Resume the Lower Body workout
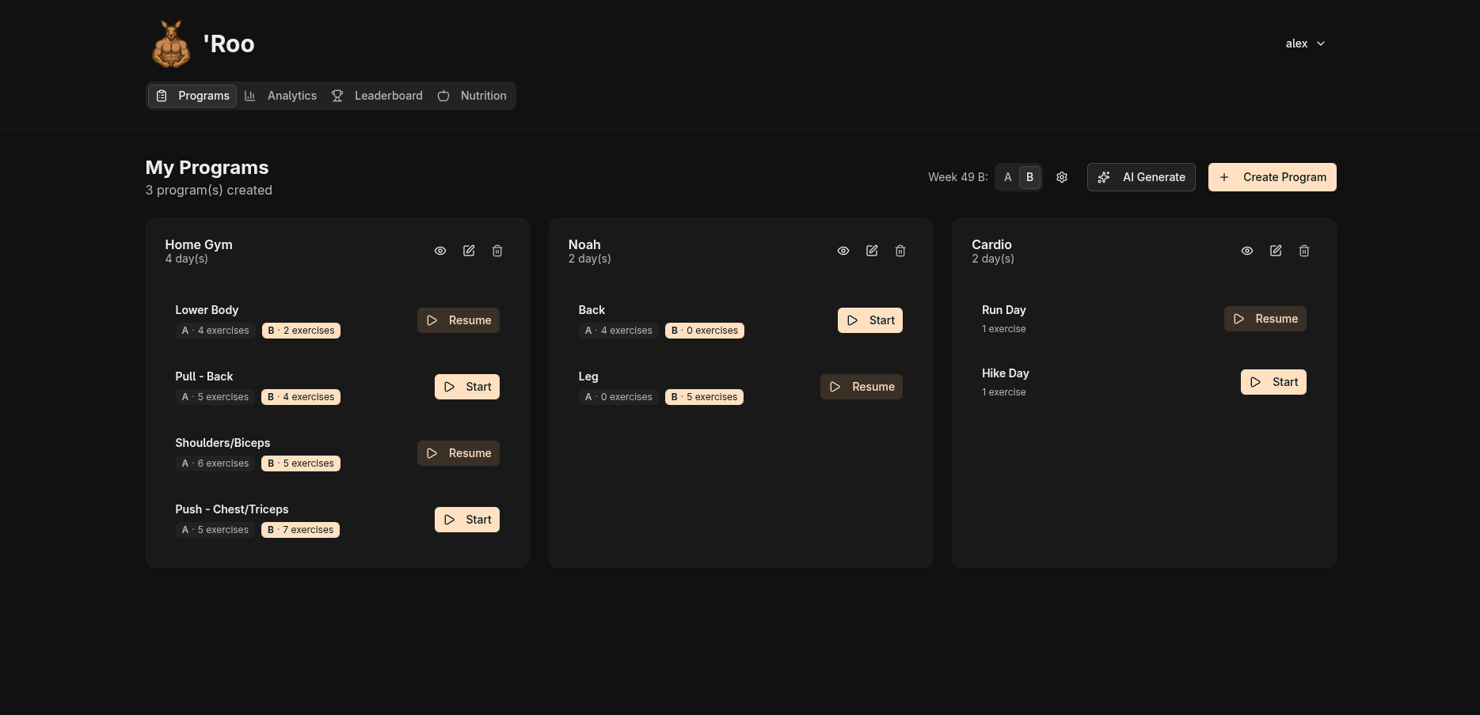The image size is (1480, 715). [x=458, y=320]
